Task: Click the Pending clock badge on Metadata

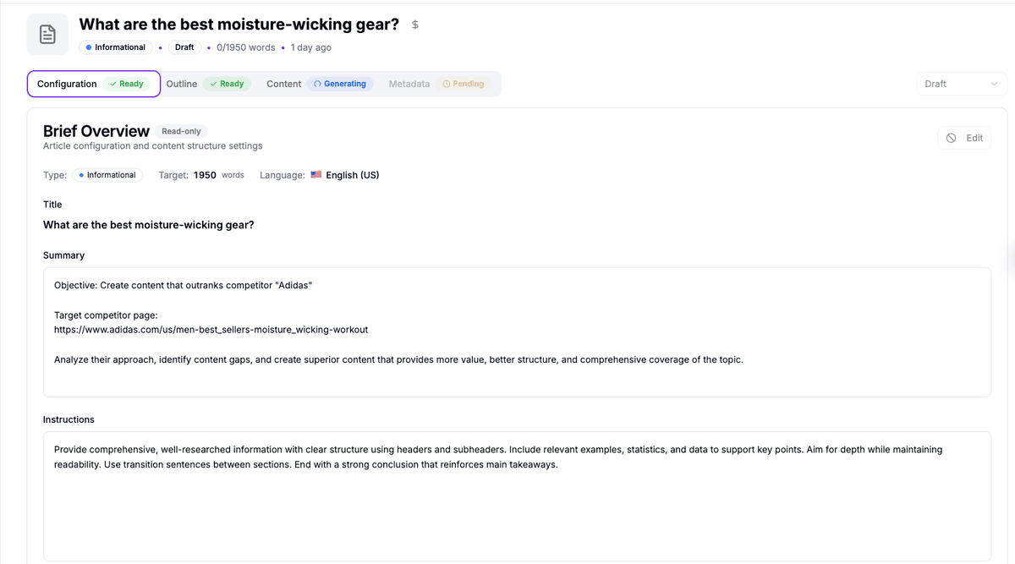Action: [x=464, y=84]
